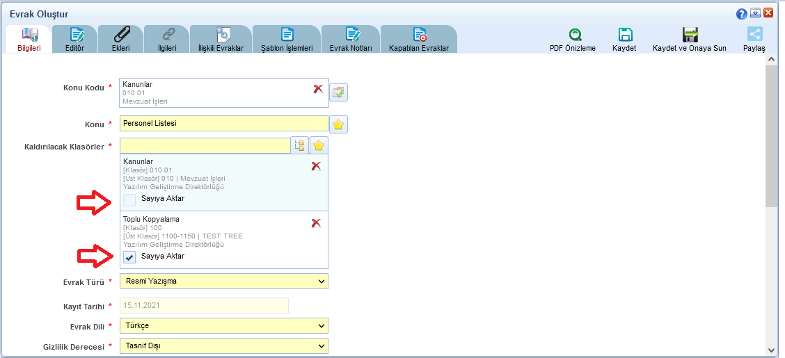Click star icon beside Konu field

[x=338, y=124]
